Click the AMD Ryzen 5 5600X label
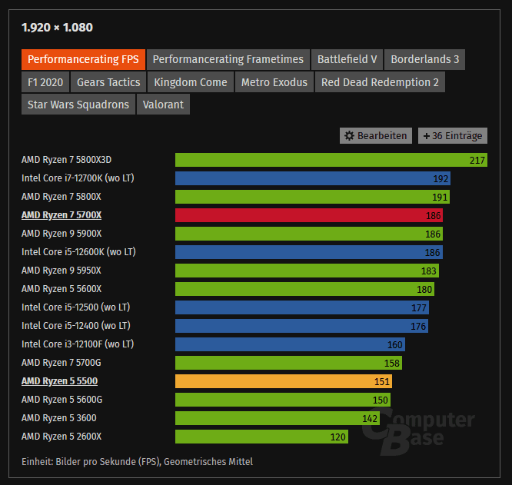Viewport: 512px width, 485px height. pyautogui.click(x=62, y=289)
